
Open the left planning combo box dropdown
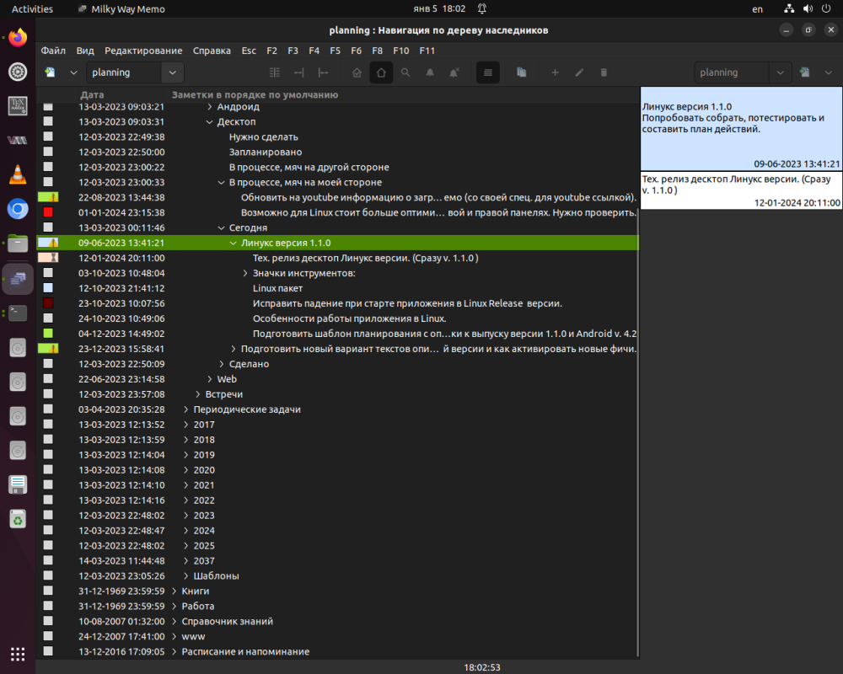(173, 72)
